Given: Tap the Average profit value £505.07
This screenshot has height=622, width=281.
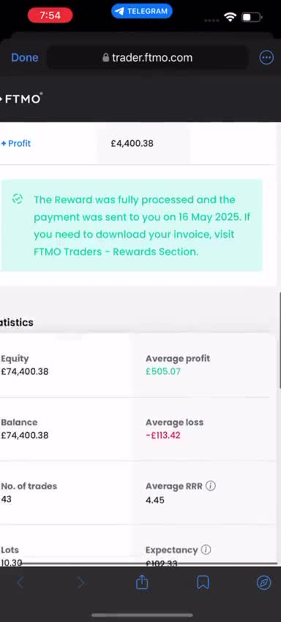Looking at the screenshot, I should (163, 371).
